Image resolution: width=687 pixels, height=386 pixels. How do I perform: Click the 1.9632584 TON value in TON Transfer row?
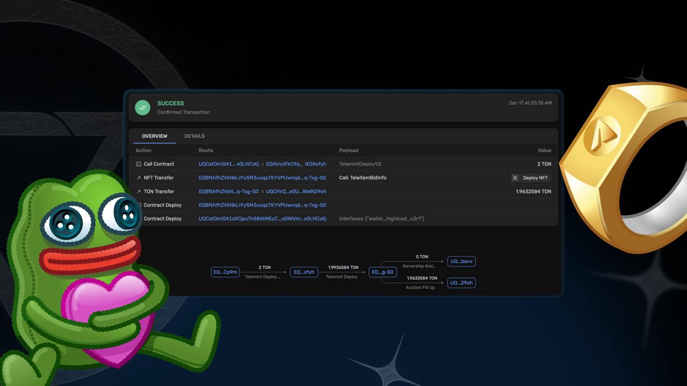(533, 191)
